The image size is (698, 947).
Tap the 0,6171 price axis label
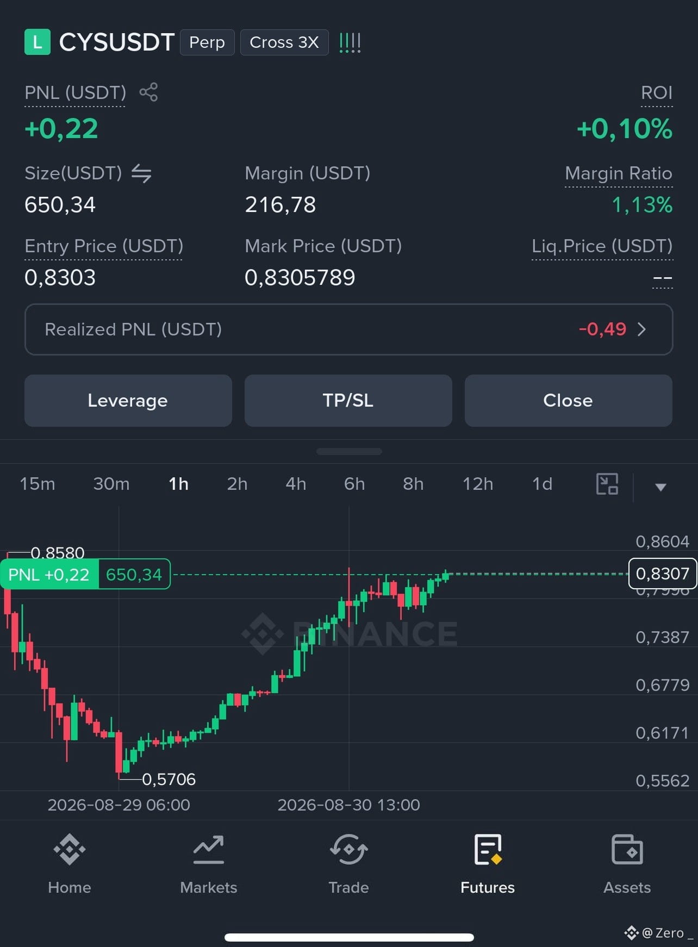click(662, 733)
